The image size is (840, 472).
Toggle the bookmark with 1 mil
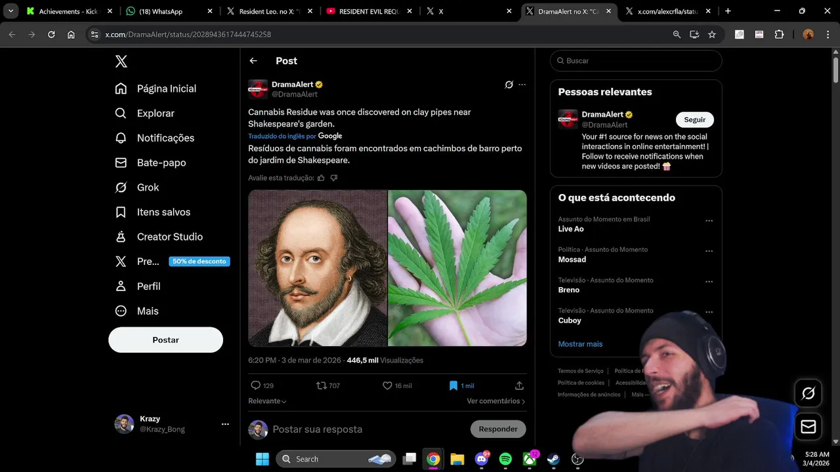[461, 385]
